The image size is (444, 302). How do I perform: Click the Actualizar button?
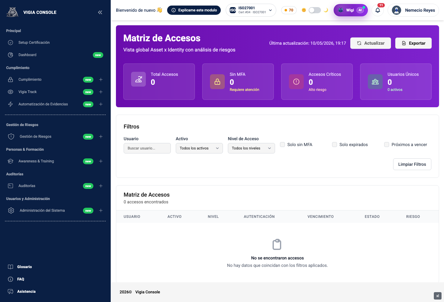[x=371, y=43]
